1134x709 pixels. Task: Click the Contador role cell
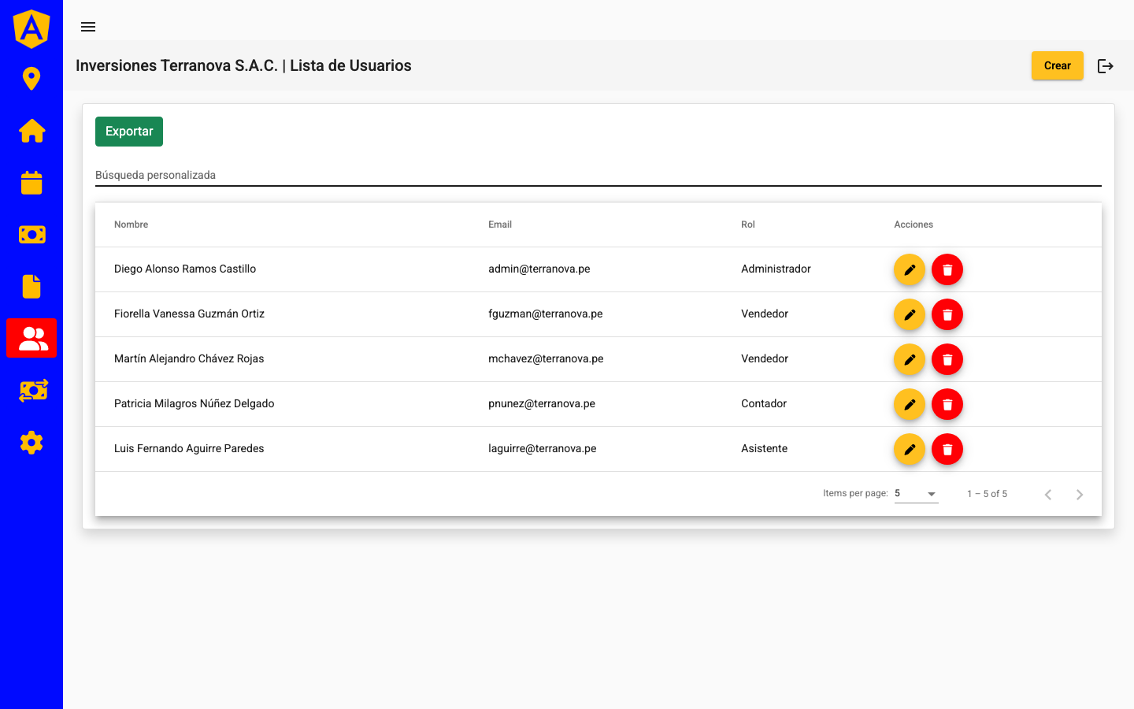(764, 404)
